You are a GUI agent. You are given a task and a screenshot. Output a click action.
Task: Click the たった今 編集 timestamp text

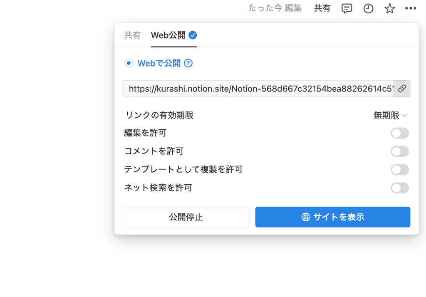tap(275, 8)
